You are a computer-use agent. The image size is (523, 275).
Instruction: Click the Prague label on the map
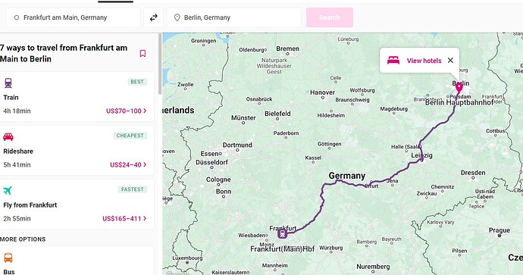tap(500, 230)
